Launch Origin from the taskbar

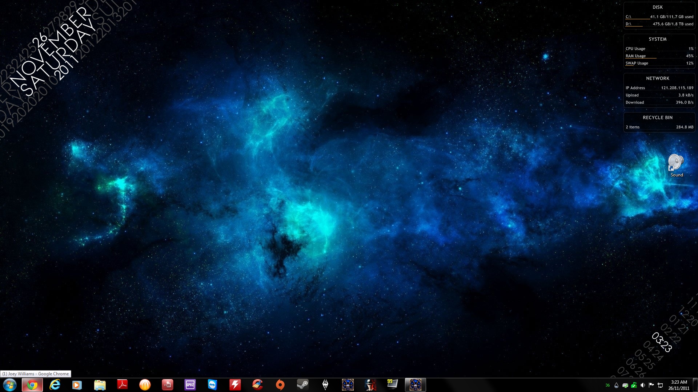click(280, 385)
